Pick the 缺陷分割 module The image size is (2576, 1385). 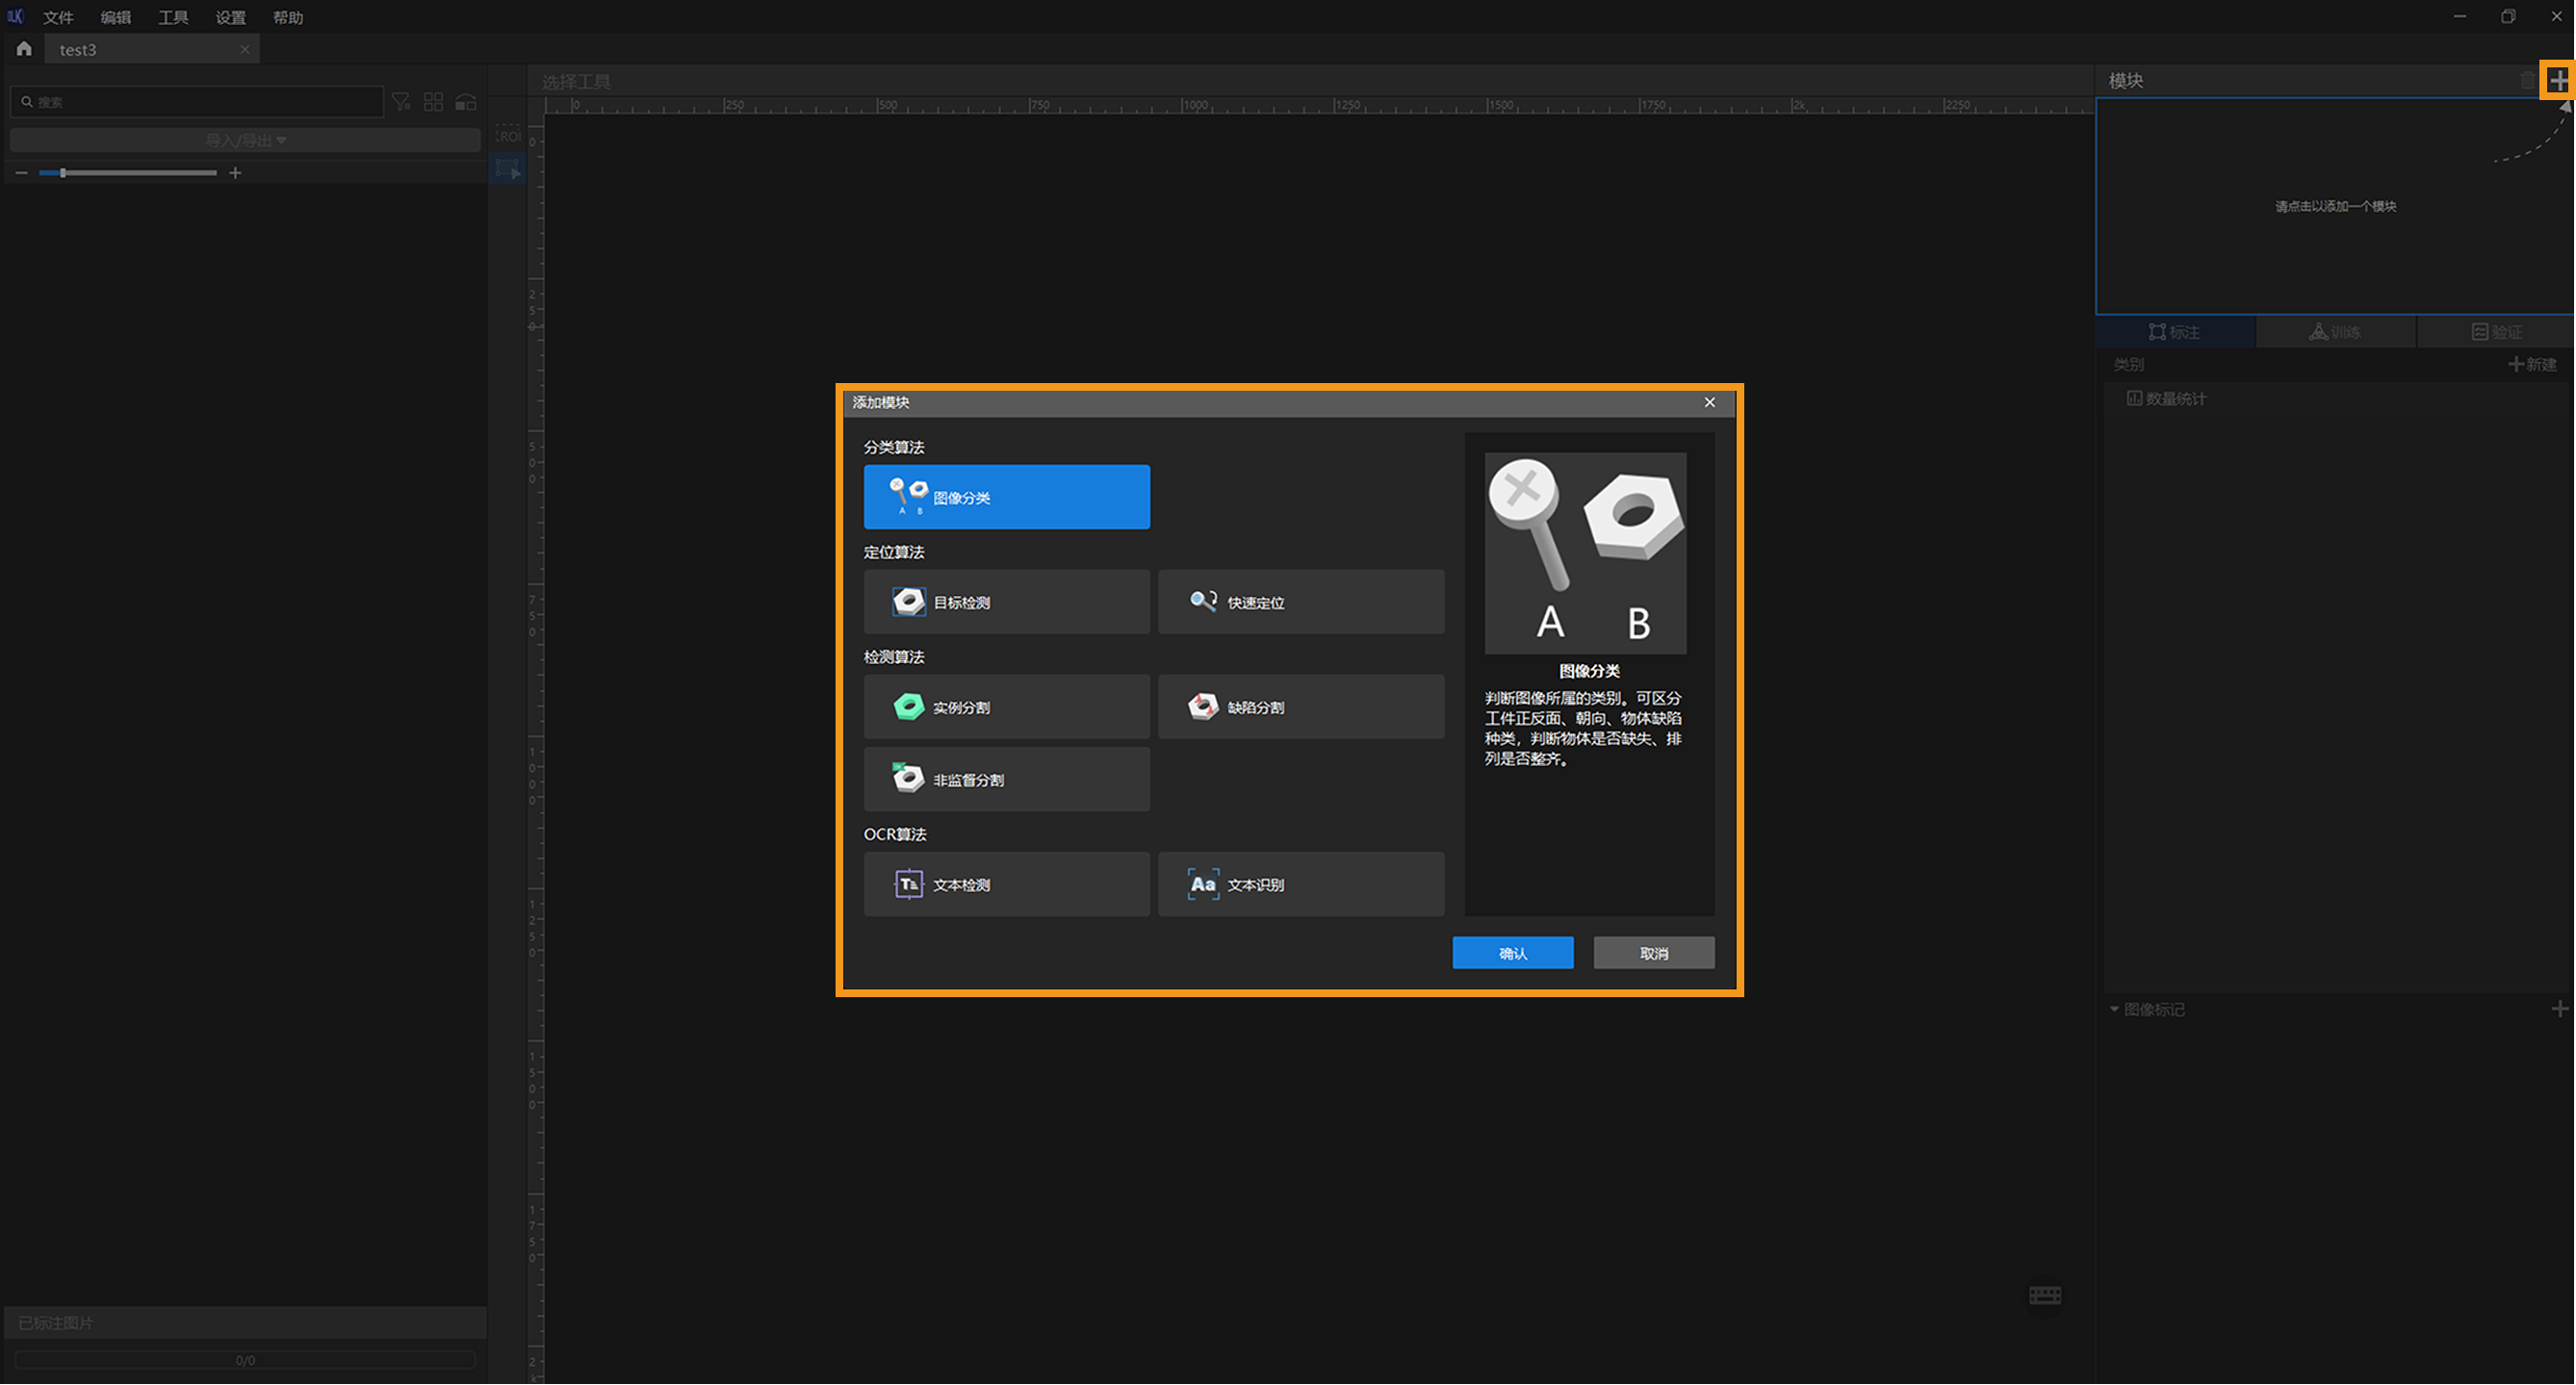(1300, 707)
